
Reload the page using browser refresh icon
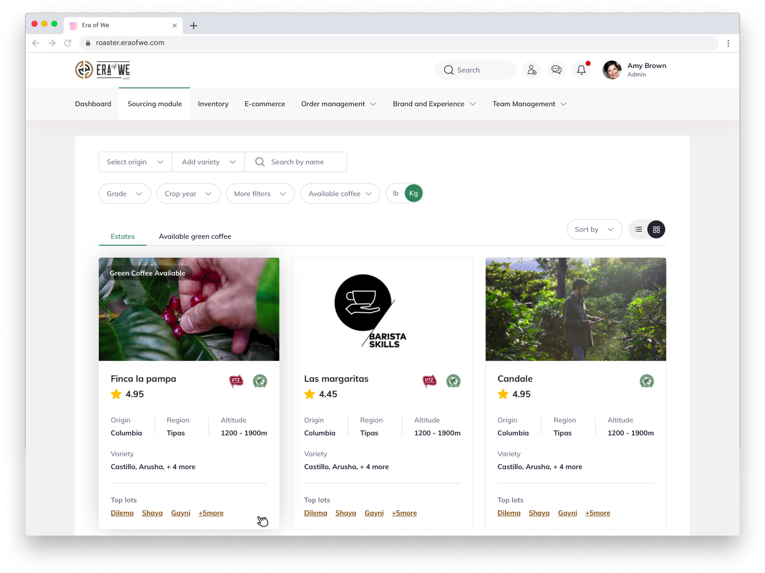coord(68,43)
